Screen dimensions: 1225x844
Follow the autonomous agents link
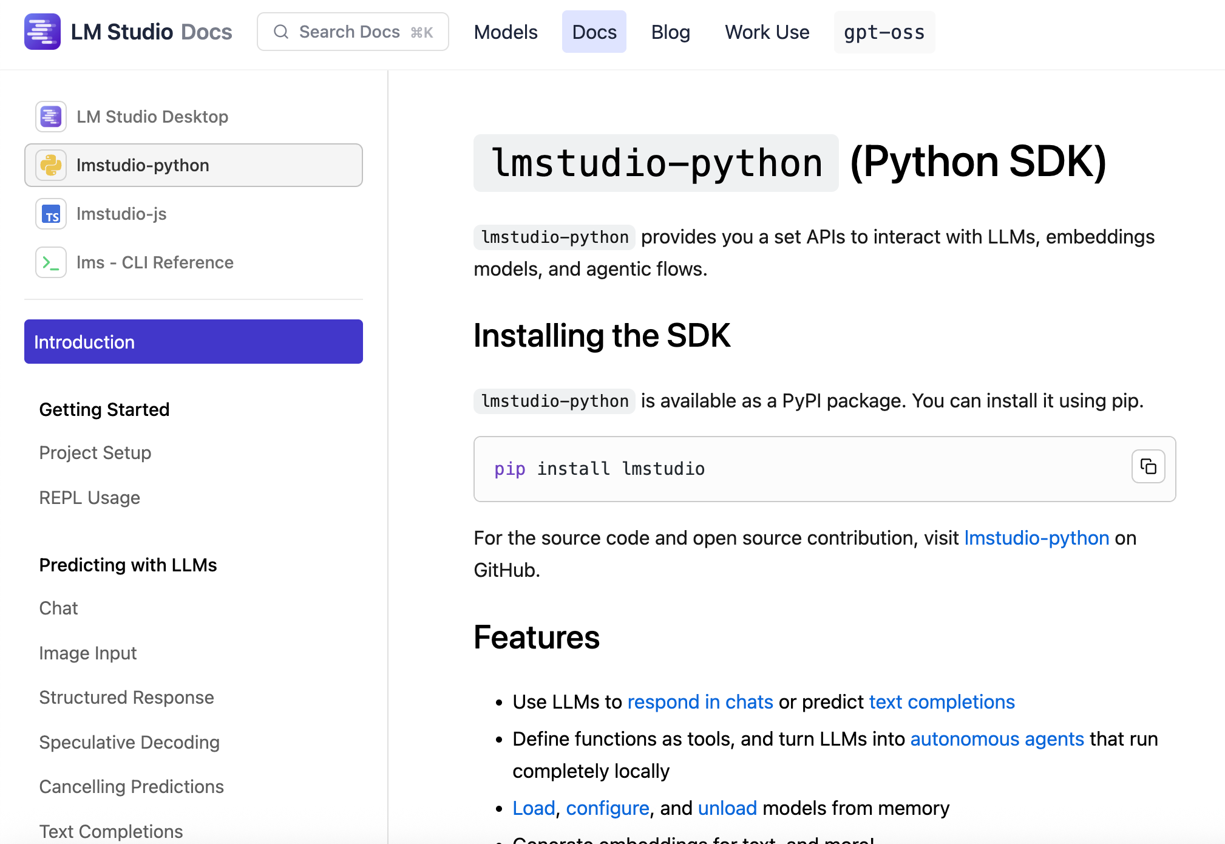pos(996,739)
